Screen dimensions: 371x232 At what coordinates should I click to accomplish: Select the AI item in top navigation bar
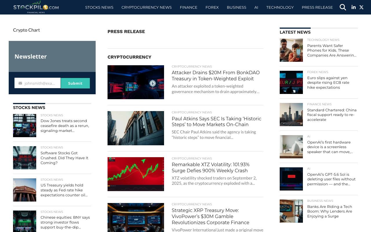256,7
